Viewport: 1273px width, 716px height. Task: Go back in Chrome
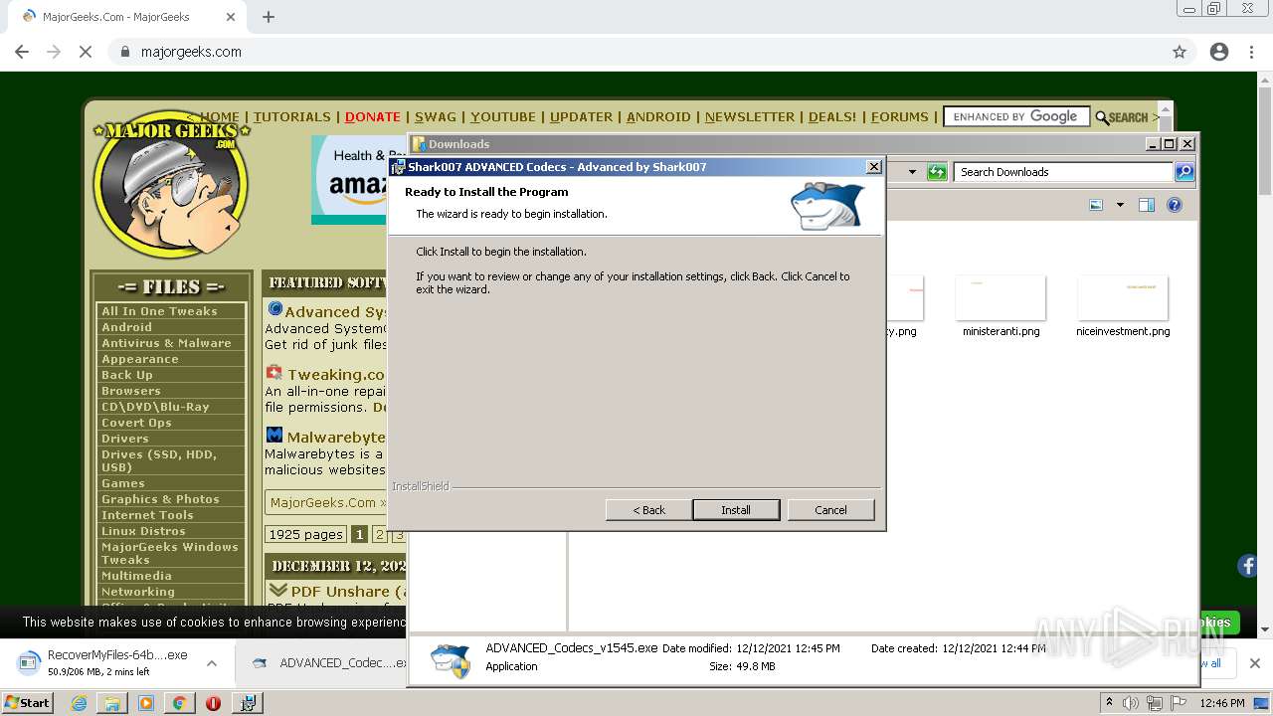coord(22,52)
